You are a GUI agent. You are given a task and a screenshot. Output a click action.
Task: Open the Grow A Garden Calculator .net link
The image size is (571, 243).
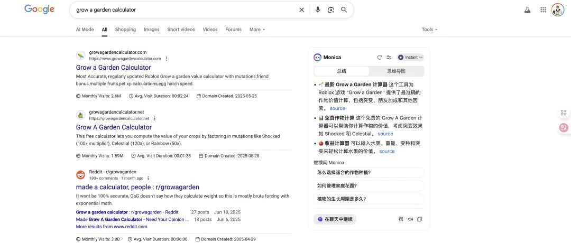click(114, 127)
